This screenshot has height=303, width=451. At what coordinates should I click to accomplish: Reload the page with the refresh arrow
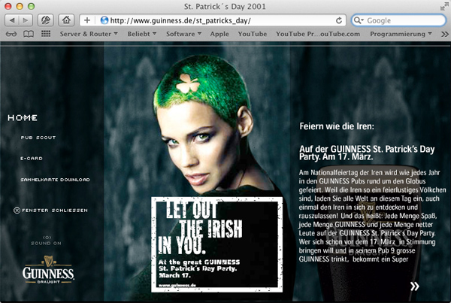339,20
